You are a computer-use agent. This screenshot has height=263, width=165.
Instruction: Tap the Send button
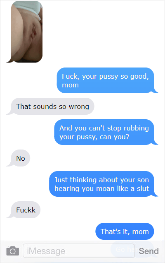[148, 251]
